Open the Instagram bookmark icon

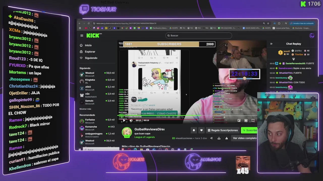pyautogui.click(x=98, y=28)
